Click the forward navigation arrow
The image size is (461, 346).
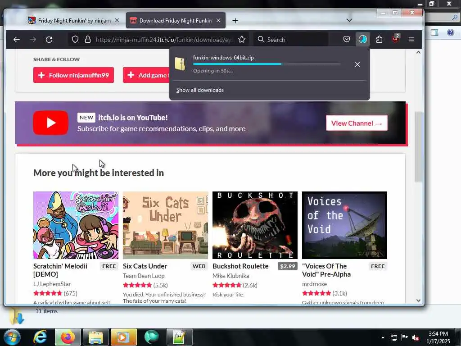[33, 40]
